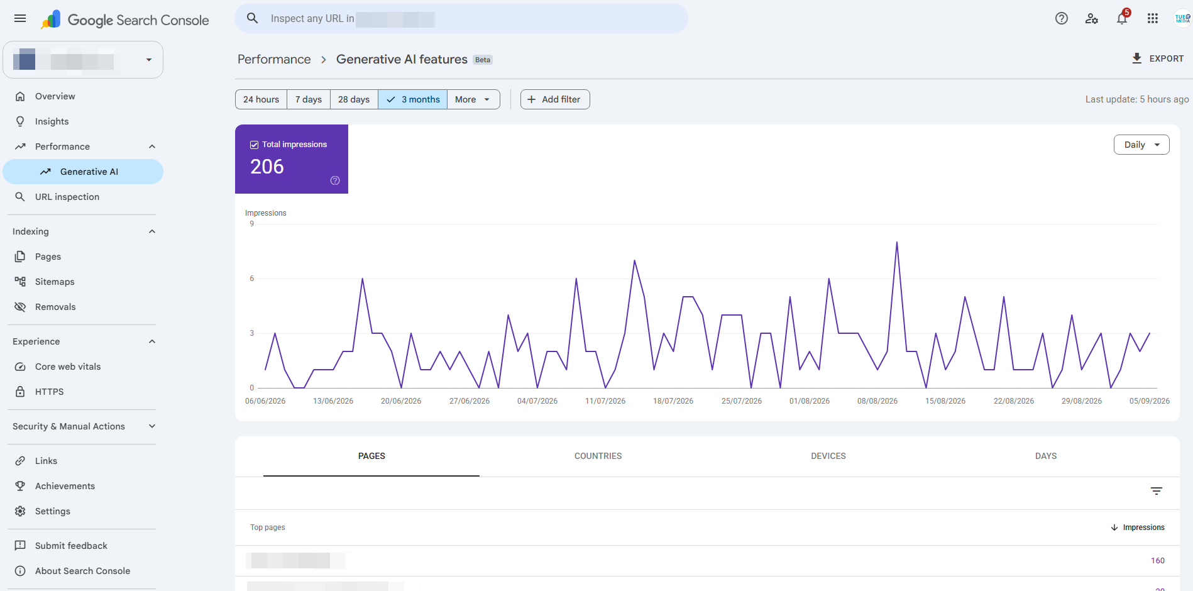1193x591 pixels.
Task: Click the Submit feedback icon
Action: coord(20,546)
